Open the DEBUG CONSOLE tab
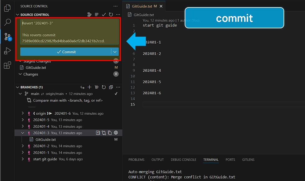 point(183,160)
